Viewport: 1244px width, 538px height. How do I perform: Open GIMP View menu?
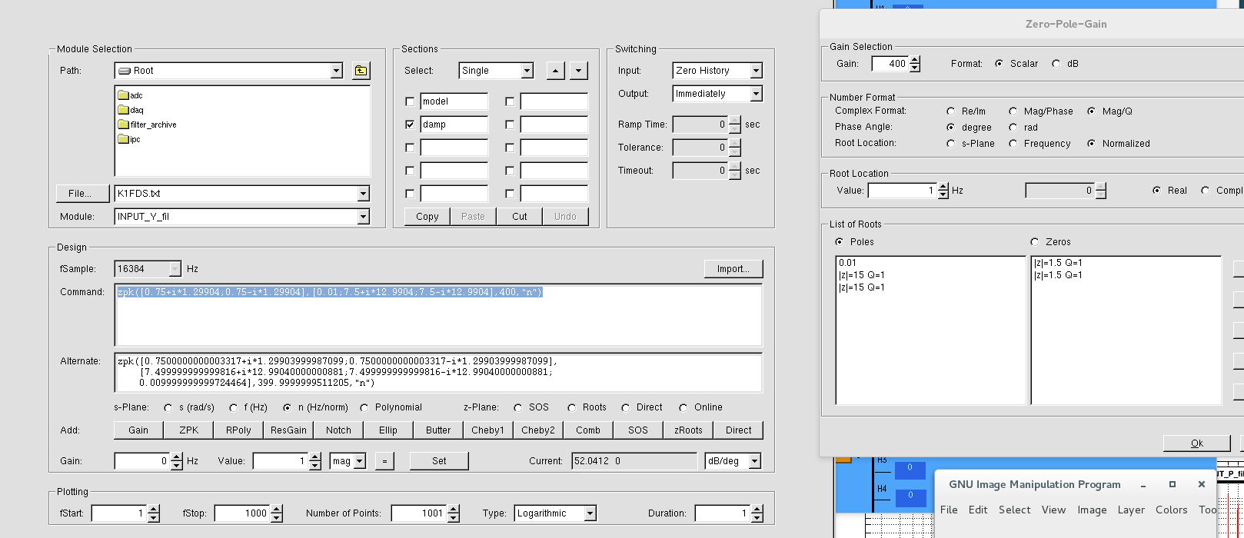[x=1053, y=510]
